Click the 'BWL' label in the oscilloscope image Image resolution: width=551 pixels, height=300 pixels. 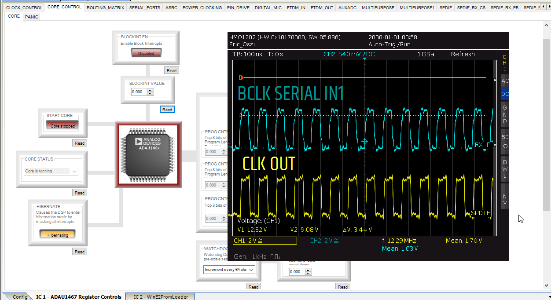505,169
